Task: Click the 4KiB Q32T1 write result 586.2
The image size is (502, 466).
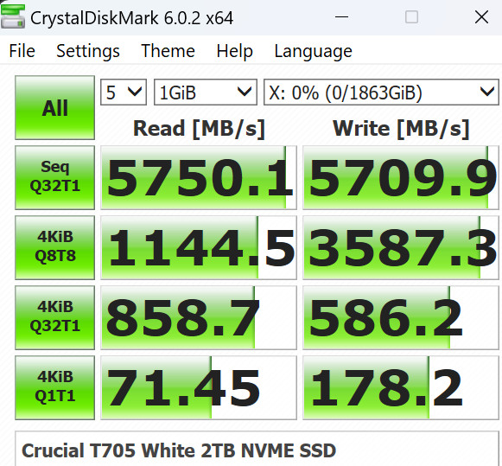Action: click(401, 317)
